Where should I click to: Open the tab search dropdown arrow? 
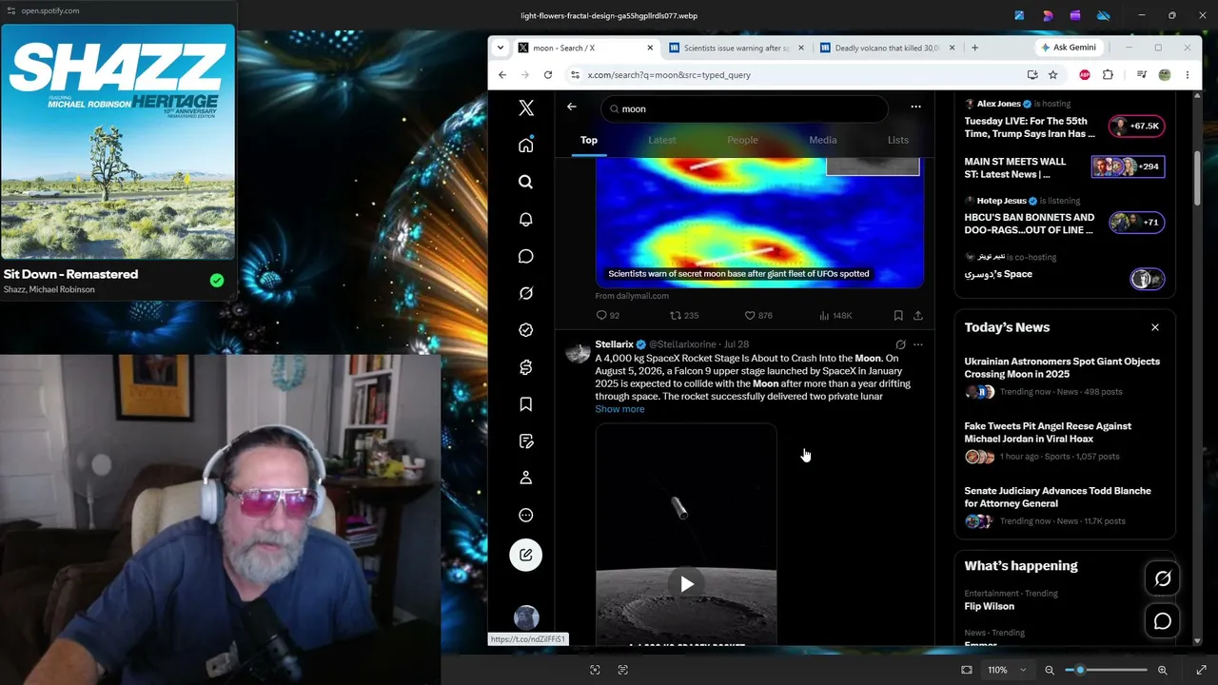500,48
